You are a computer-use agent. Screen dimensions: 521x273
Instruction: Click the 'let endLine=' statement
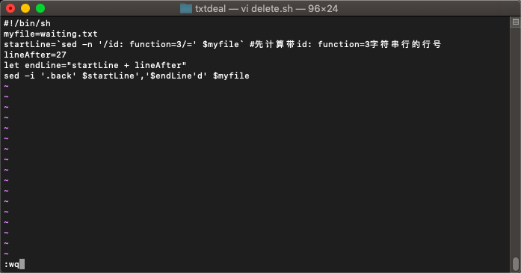click(x=35, y=65)
